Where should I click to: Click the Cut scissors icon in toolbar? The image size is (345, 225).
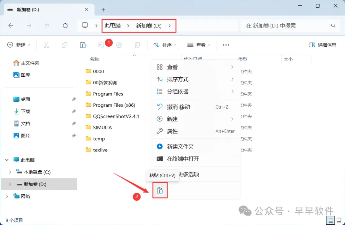[46, 45]
